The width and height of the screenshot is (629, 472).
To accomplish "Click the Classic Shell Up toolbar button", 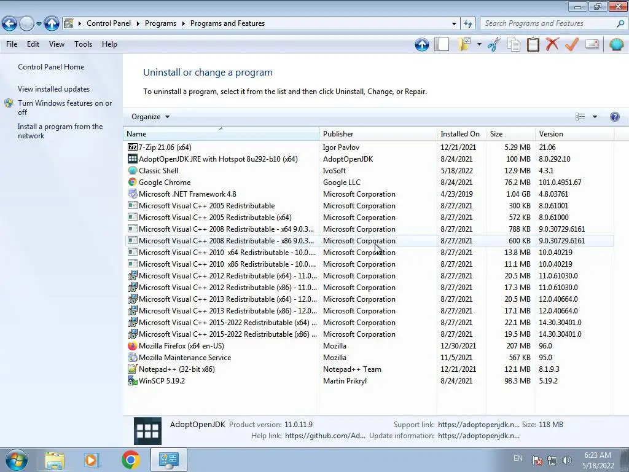I will pos(421,44).
